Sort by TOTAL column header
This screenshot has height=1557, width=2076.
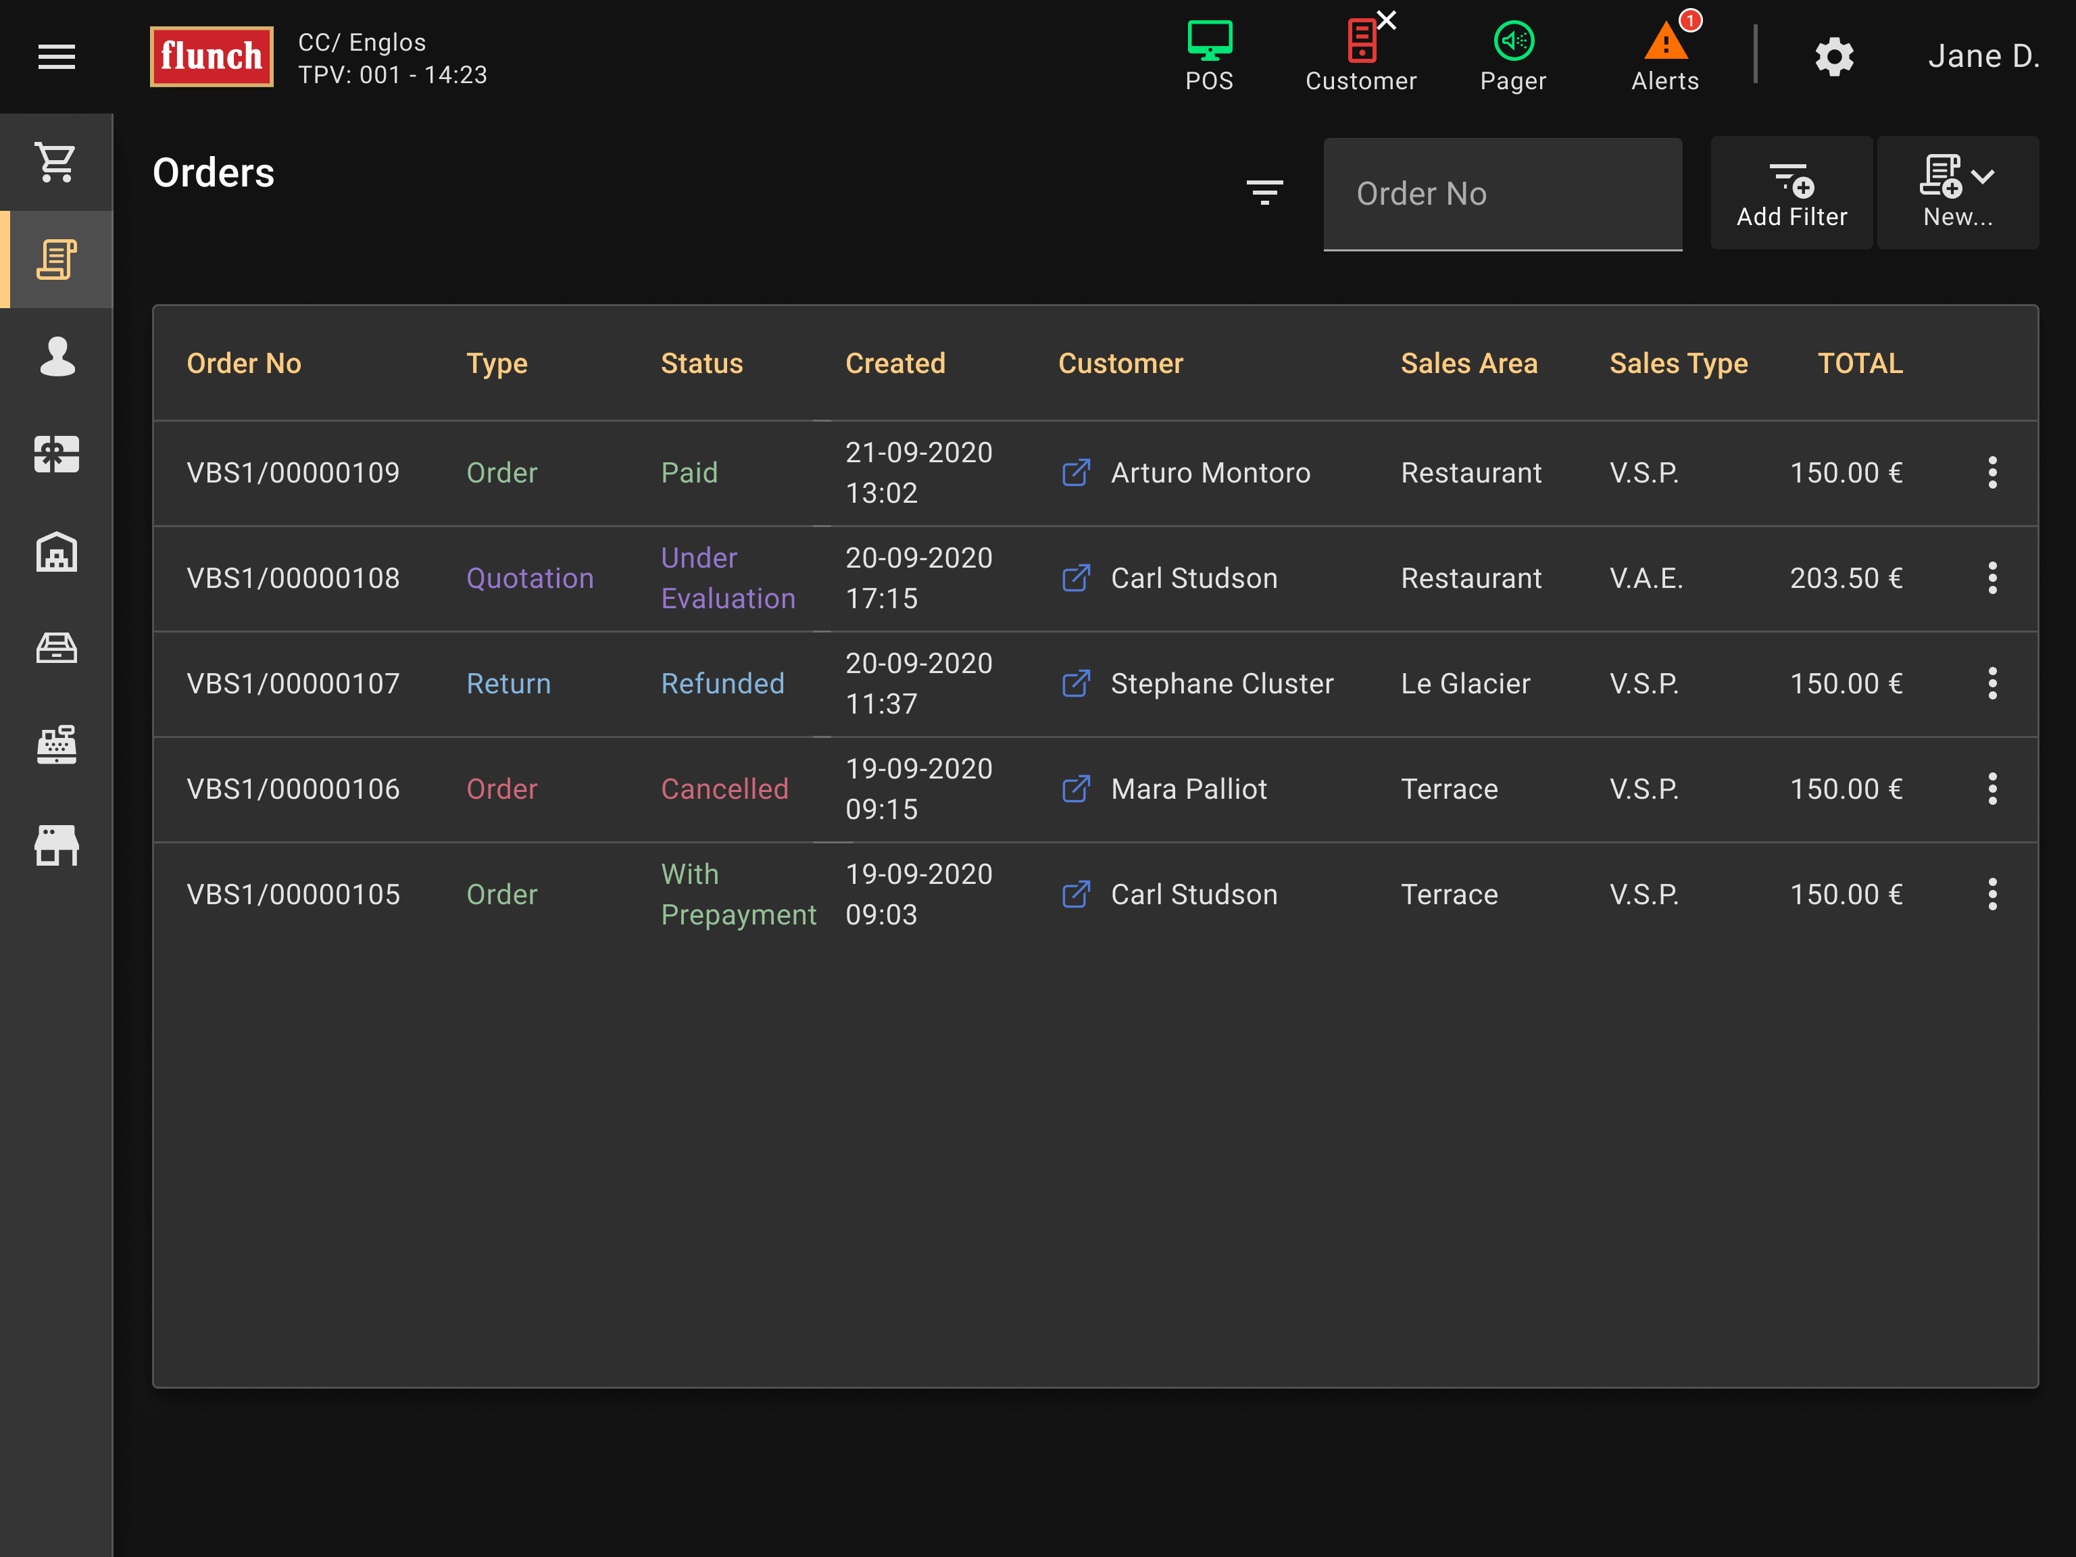[1859, 363]
